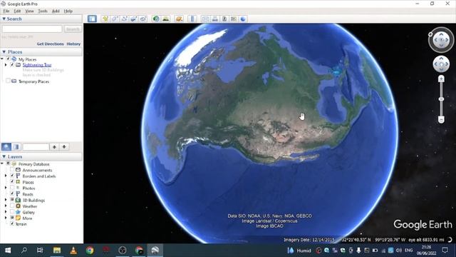Click the Get Directions link

point(50,44)
